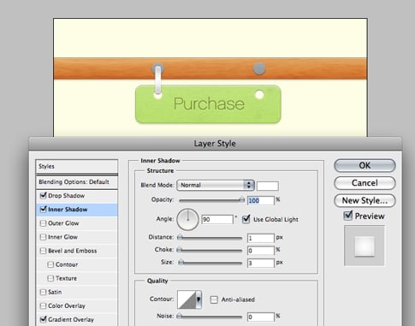
Task: Click the green Purchase button on canvas
Action: point(208,104)
